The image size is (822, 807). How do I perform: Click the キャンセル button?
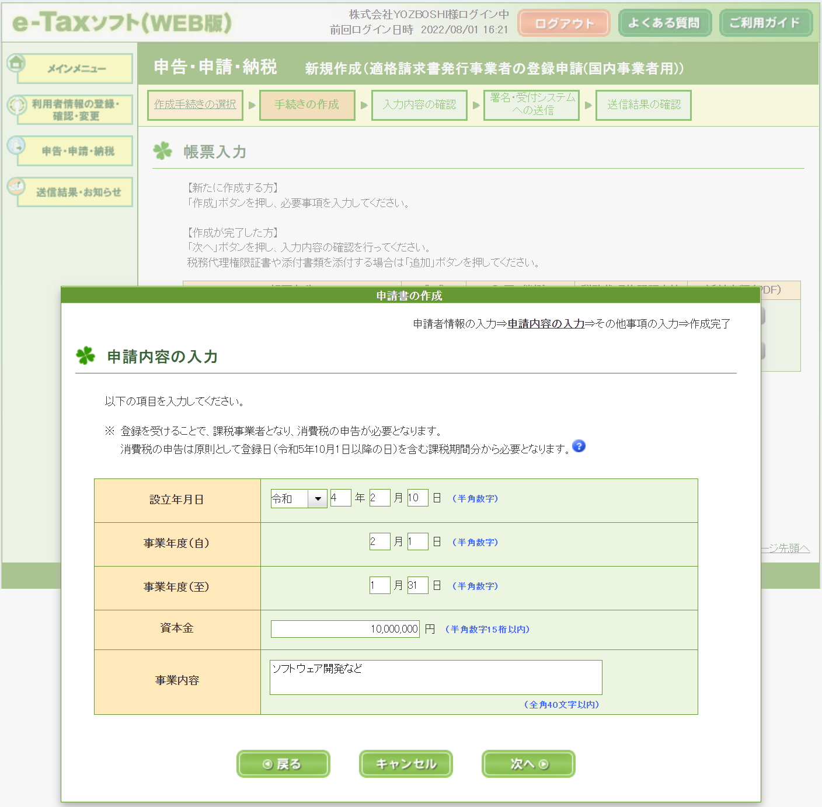[406, 764]
